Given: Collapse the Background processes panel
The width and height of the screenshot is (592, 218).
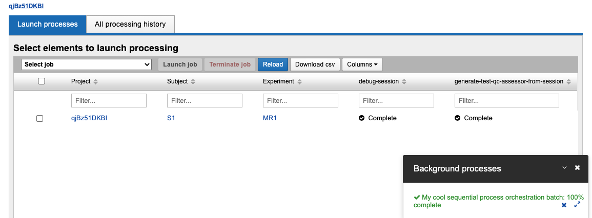Looking at the screenshot, I should click(x=564, y=168).
